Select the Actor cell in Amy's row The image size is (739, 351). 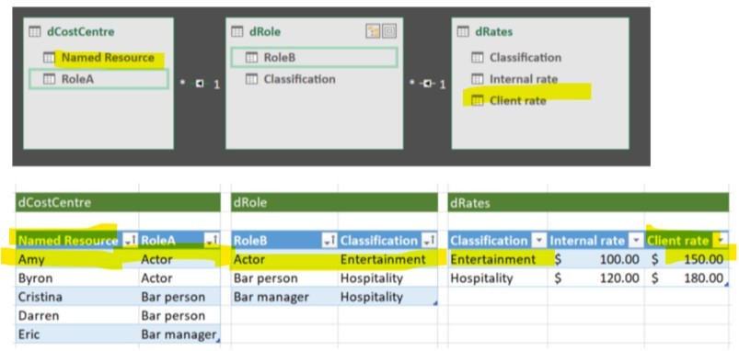[x=179, y=259]
